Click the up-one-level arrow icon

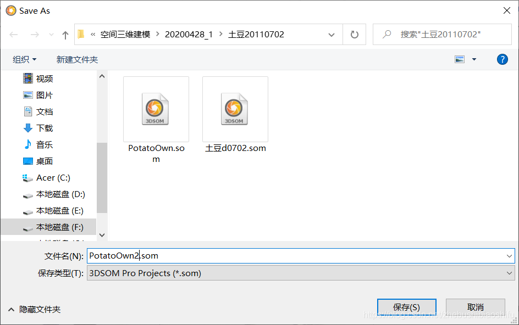click(x=65, y=35)
